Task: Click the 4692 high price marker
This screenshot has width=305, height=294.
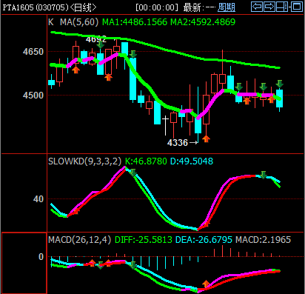Action: [x=96, y=39]
